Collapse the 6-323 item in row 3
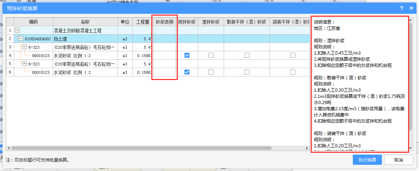 coord(24,47)
